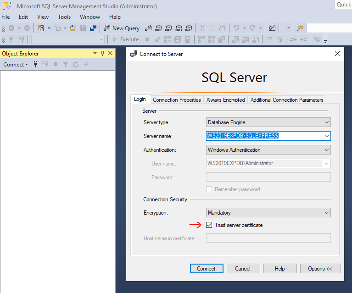Viewport: 352px width, 293px height.
Task: Click the DMX query icon
Action: click(168, 28)
